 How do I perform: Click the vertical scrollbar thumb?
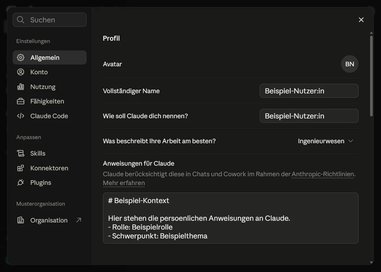371,76
